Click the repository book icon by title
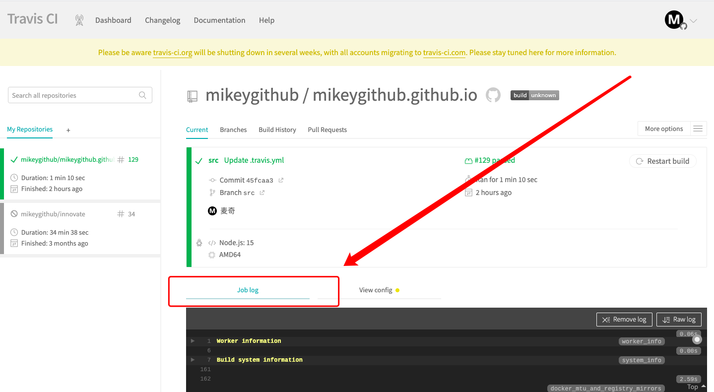 [192, 96]
